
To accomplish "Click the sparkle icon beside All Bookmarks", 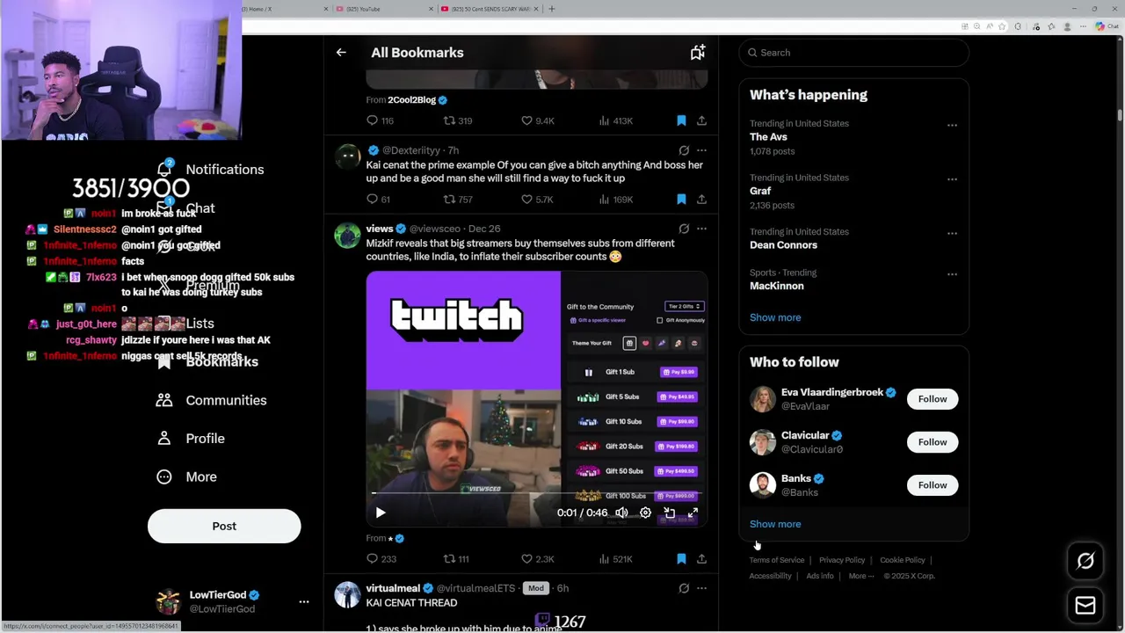I will (698, 53).
